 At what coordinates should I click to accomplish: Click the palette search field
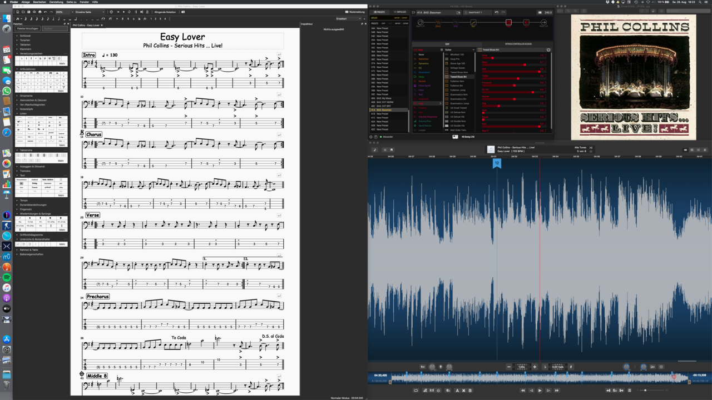click(55, 28)
